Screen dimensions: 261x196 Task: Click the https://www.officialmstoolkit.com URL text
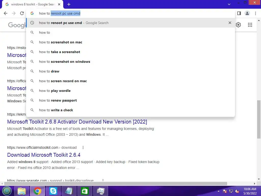[33, 148]
